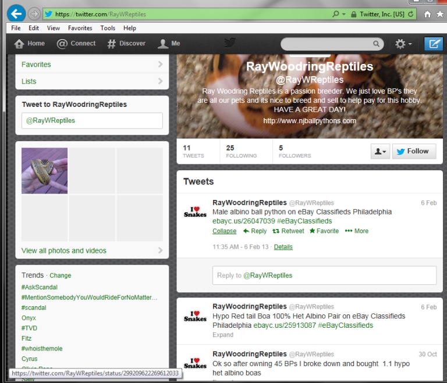The width and height of the screenshot is (447, 383).
Task: Open the #whoisthemole trend
Action: pos(42,349)
